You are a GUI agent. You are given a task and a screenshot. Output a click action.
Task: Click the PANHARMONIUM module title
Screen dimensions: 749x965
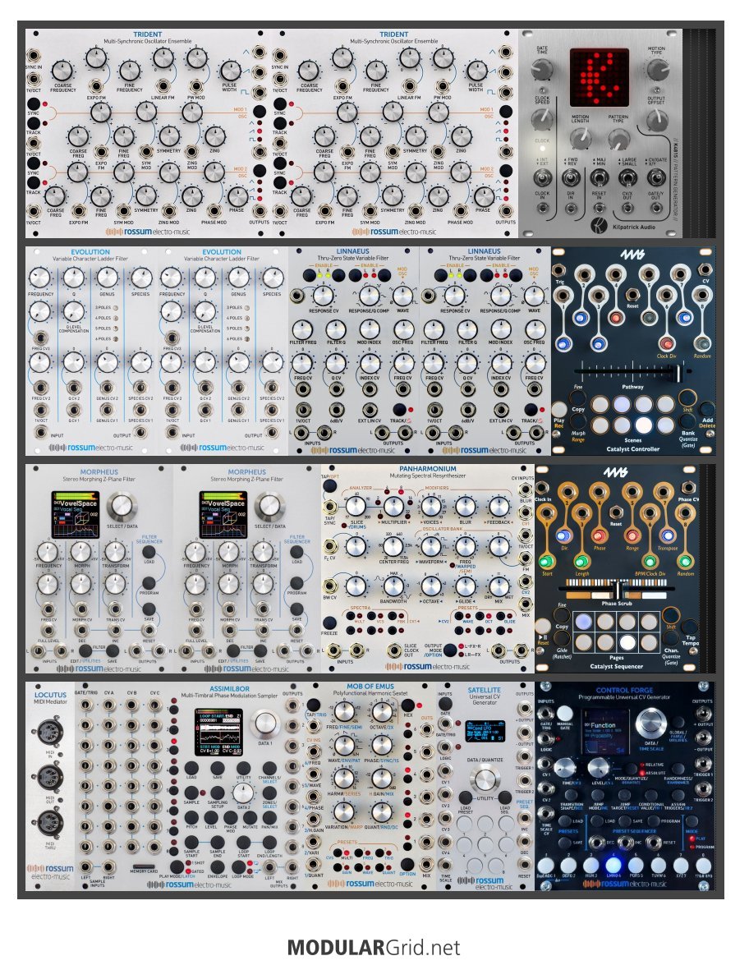(x=428, y=469)
